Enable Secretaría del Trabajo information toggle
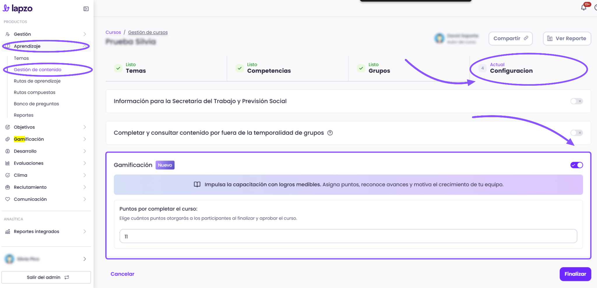This screenshot has height=288, width=597. coord(576,101)
